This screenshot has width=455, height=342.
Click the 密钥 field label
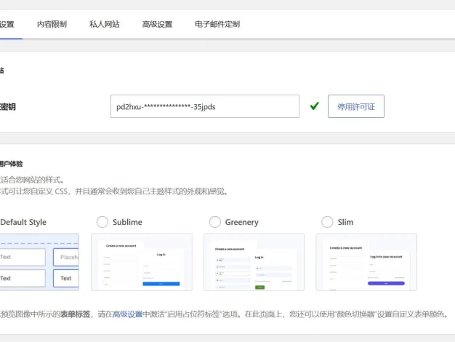coord(8,107)
